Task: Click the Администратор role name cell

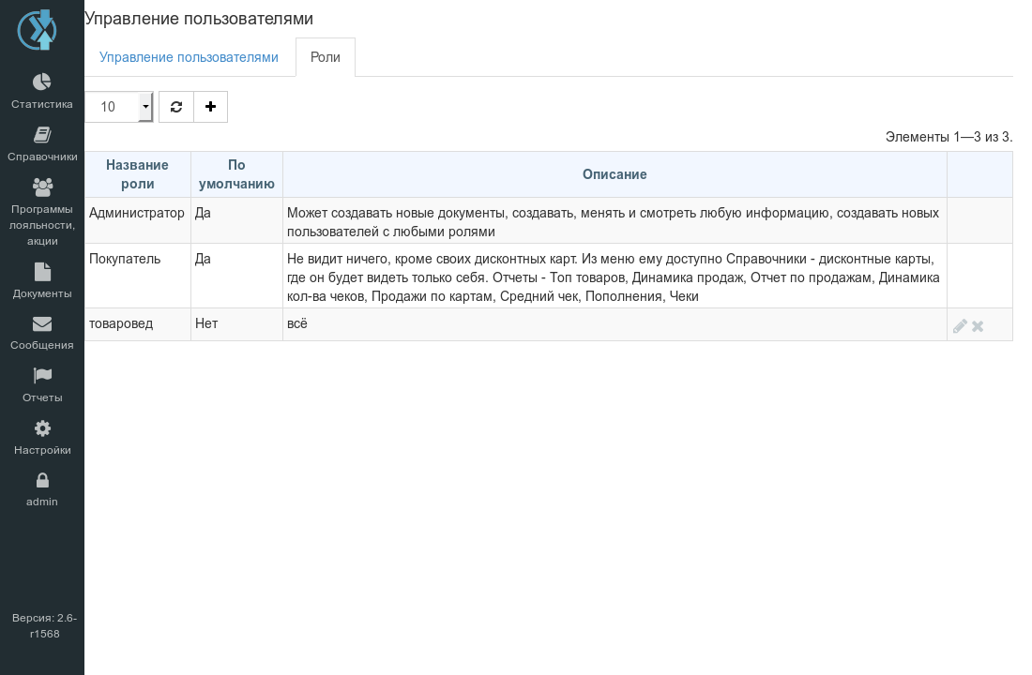Action: pyautogui.click(x=138, y=220)
